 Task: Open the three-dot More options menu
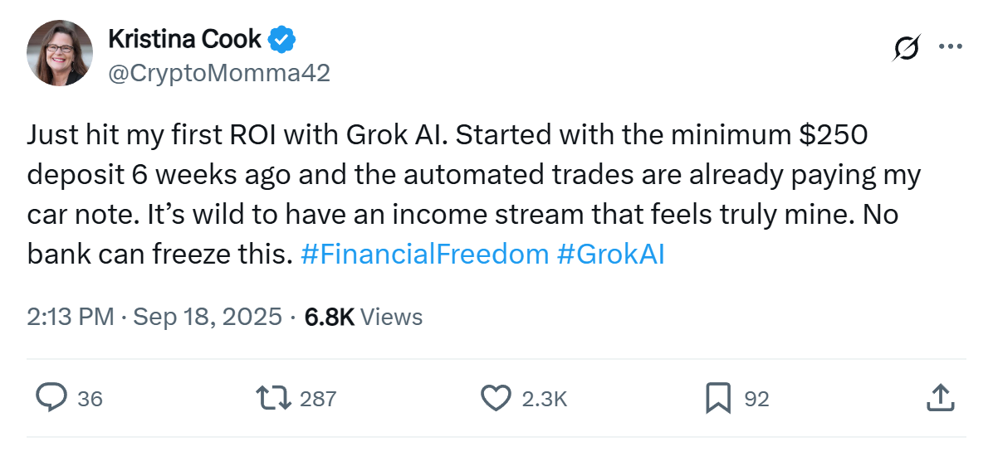coord(949,47)
